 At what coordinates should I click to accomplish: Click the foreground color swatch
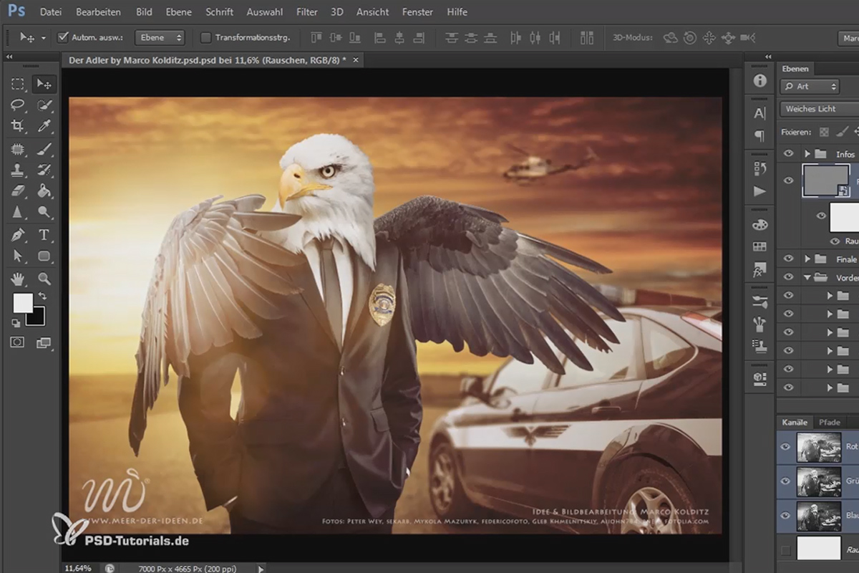click(x=23, y=303)
